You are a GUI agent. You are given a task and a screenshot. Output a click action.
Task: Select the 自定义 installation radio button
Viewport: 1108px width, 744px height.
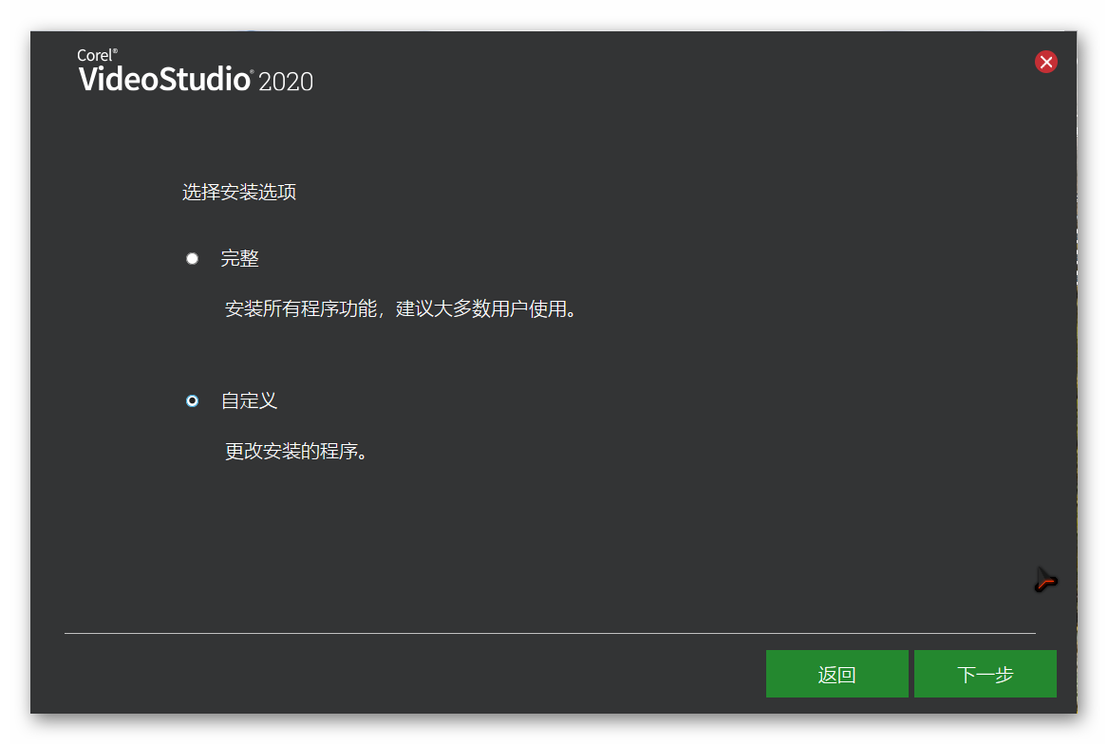click(192, 401)
